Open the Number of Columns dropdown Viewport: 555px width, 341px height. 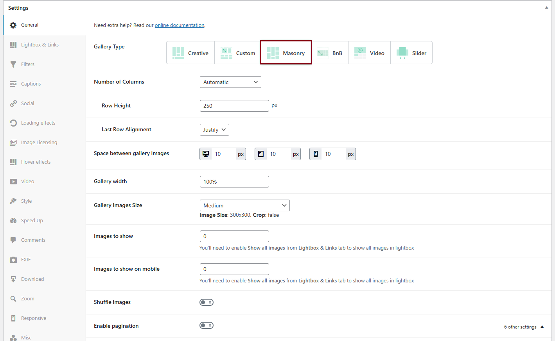click(230, 82)
